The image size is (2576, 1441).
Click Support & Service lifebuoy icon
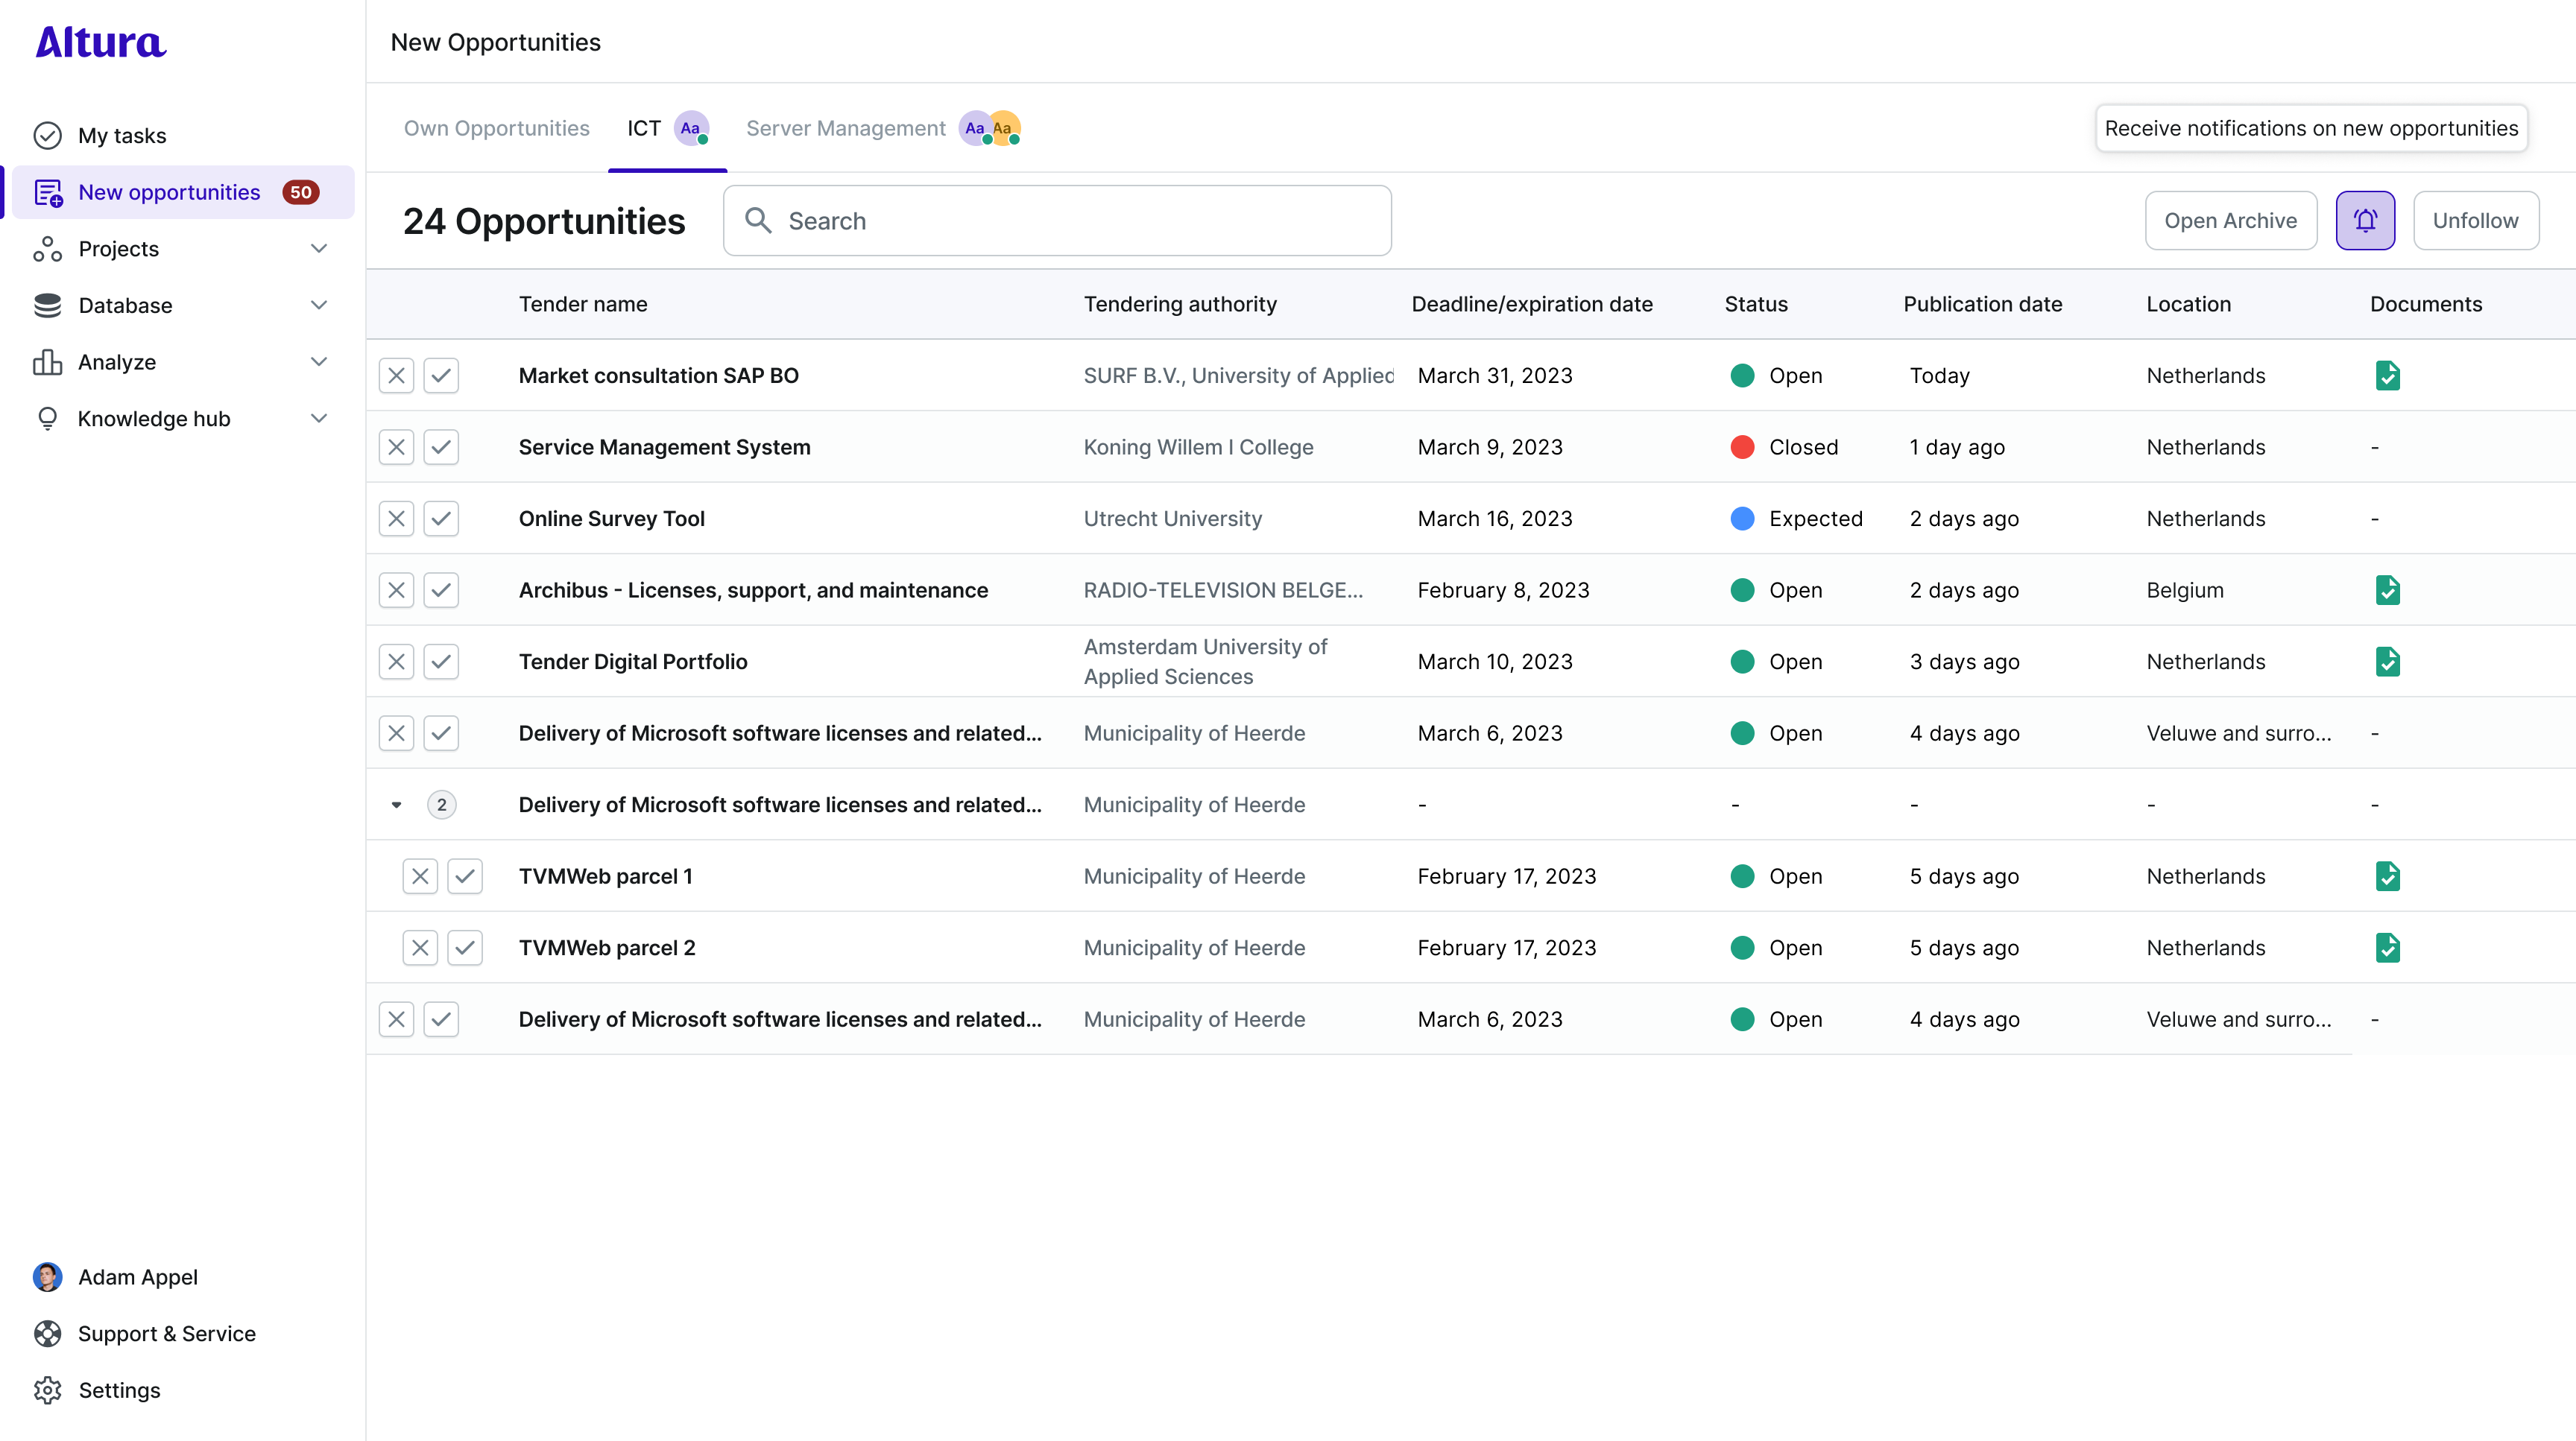(x=47, y=1333)
